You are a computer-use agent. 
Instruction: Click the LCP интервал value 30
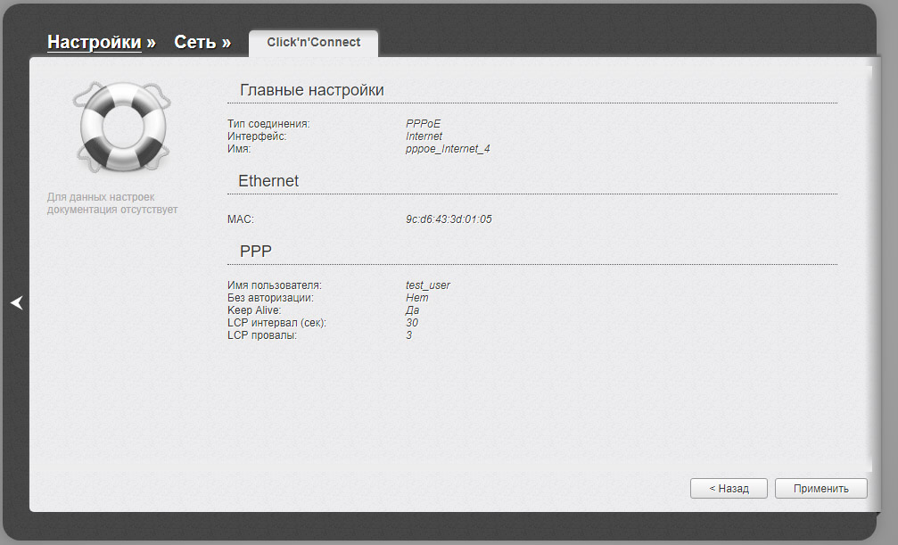tap(412, 323)
